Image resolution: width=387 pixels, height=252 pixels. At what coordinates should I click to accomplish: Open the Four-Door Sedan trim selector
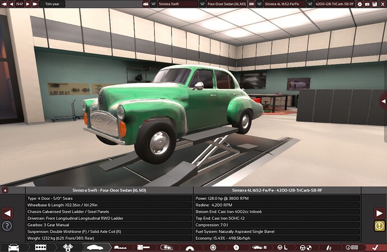tap(225, 3)
